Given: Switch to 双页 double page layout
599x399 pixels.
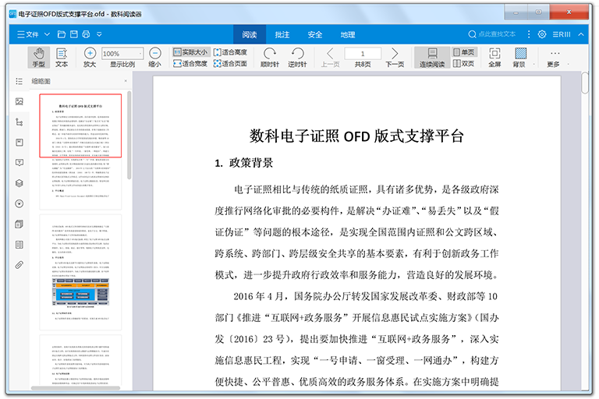Looking at the screenshot, I should click(463, 63).
